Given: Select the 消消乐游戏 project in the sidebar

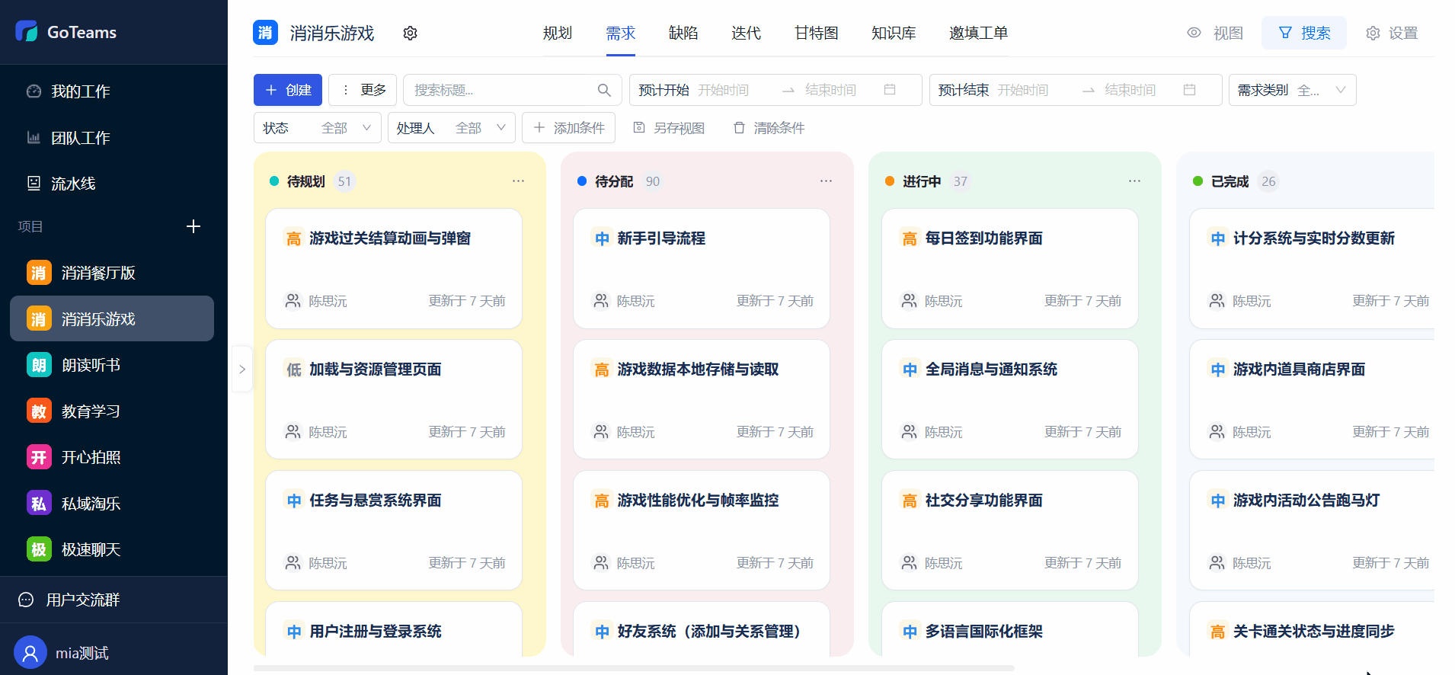Looking at the screenshot, I should point(112,318).
